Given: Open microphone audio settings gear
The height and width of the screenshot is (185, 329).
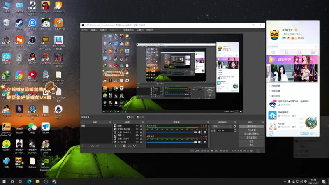Looking at the screenshot, I should (x=205, y=132).
